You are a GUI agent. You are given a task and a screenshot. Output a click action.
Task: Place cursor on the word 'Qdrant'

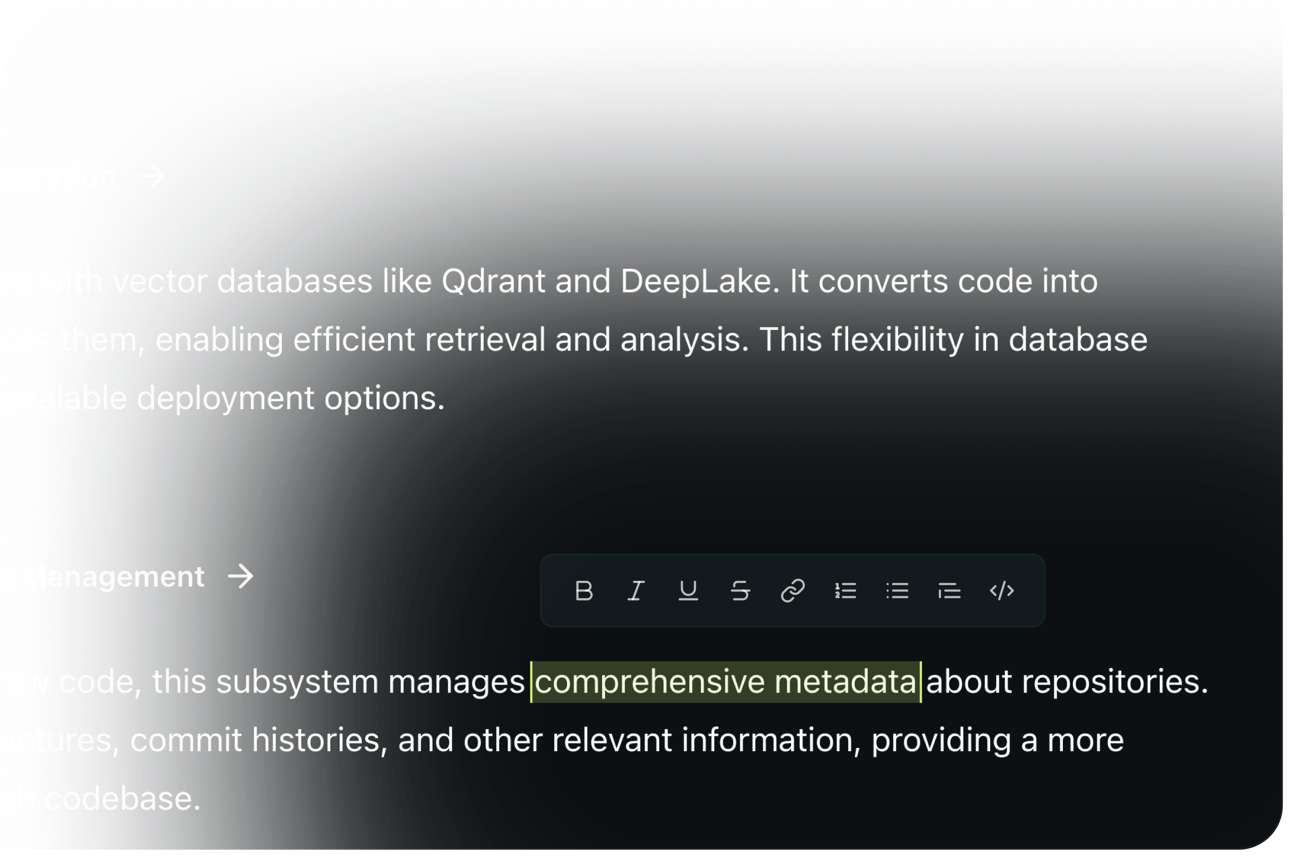pos(493,282)
